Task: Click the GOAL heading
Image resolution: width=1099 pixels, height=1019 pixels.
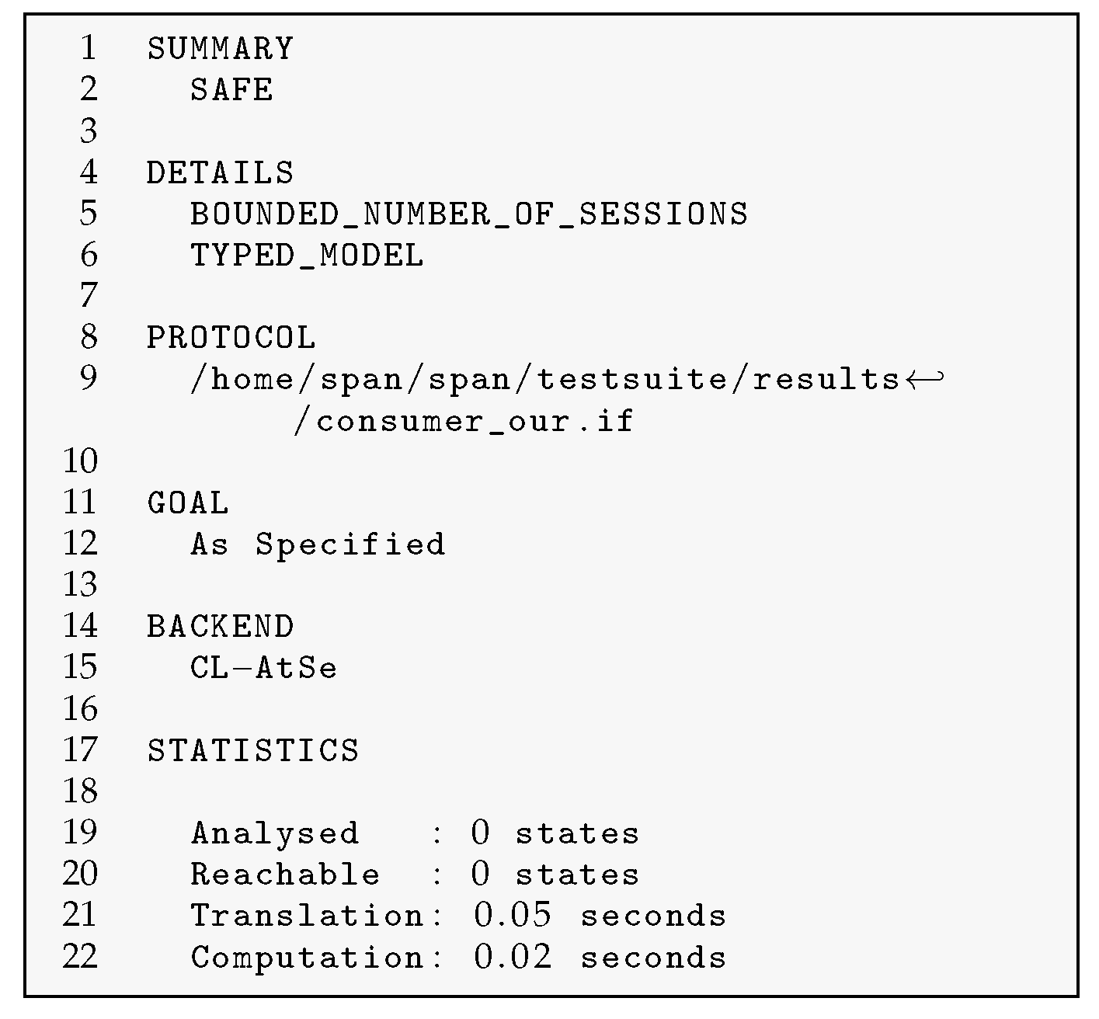Action: (188, 503)
